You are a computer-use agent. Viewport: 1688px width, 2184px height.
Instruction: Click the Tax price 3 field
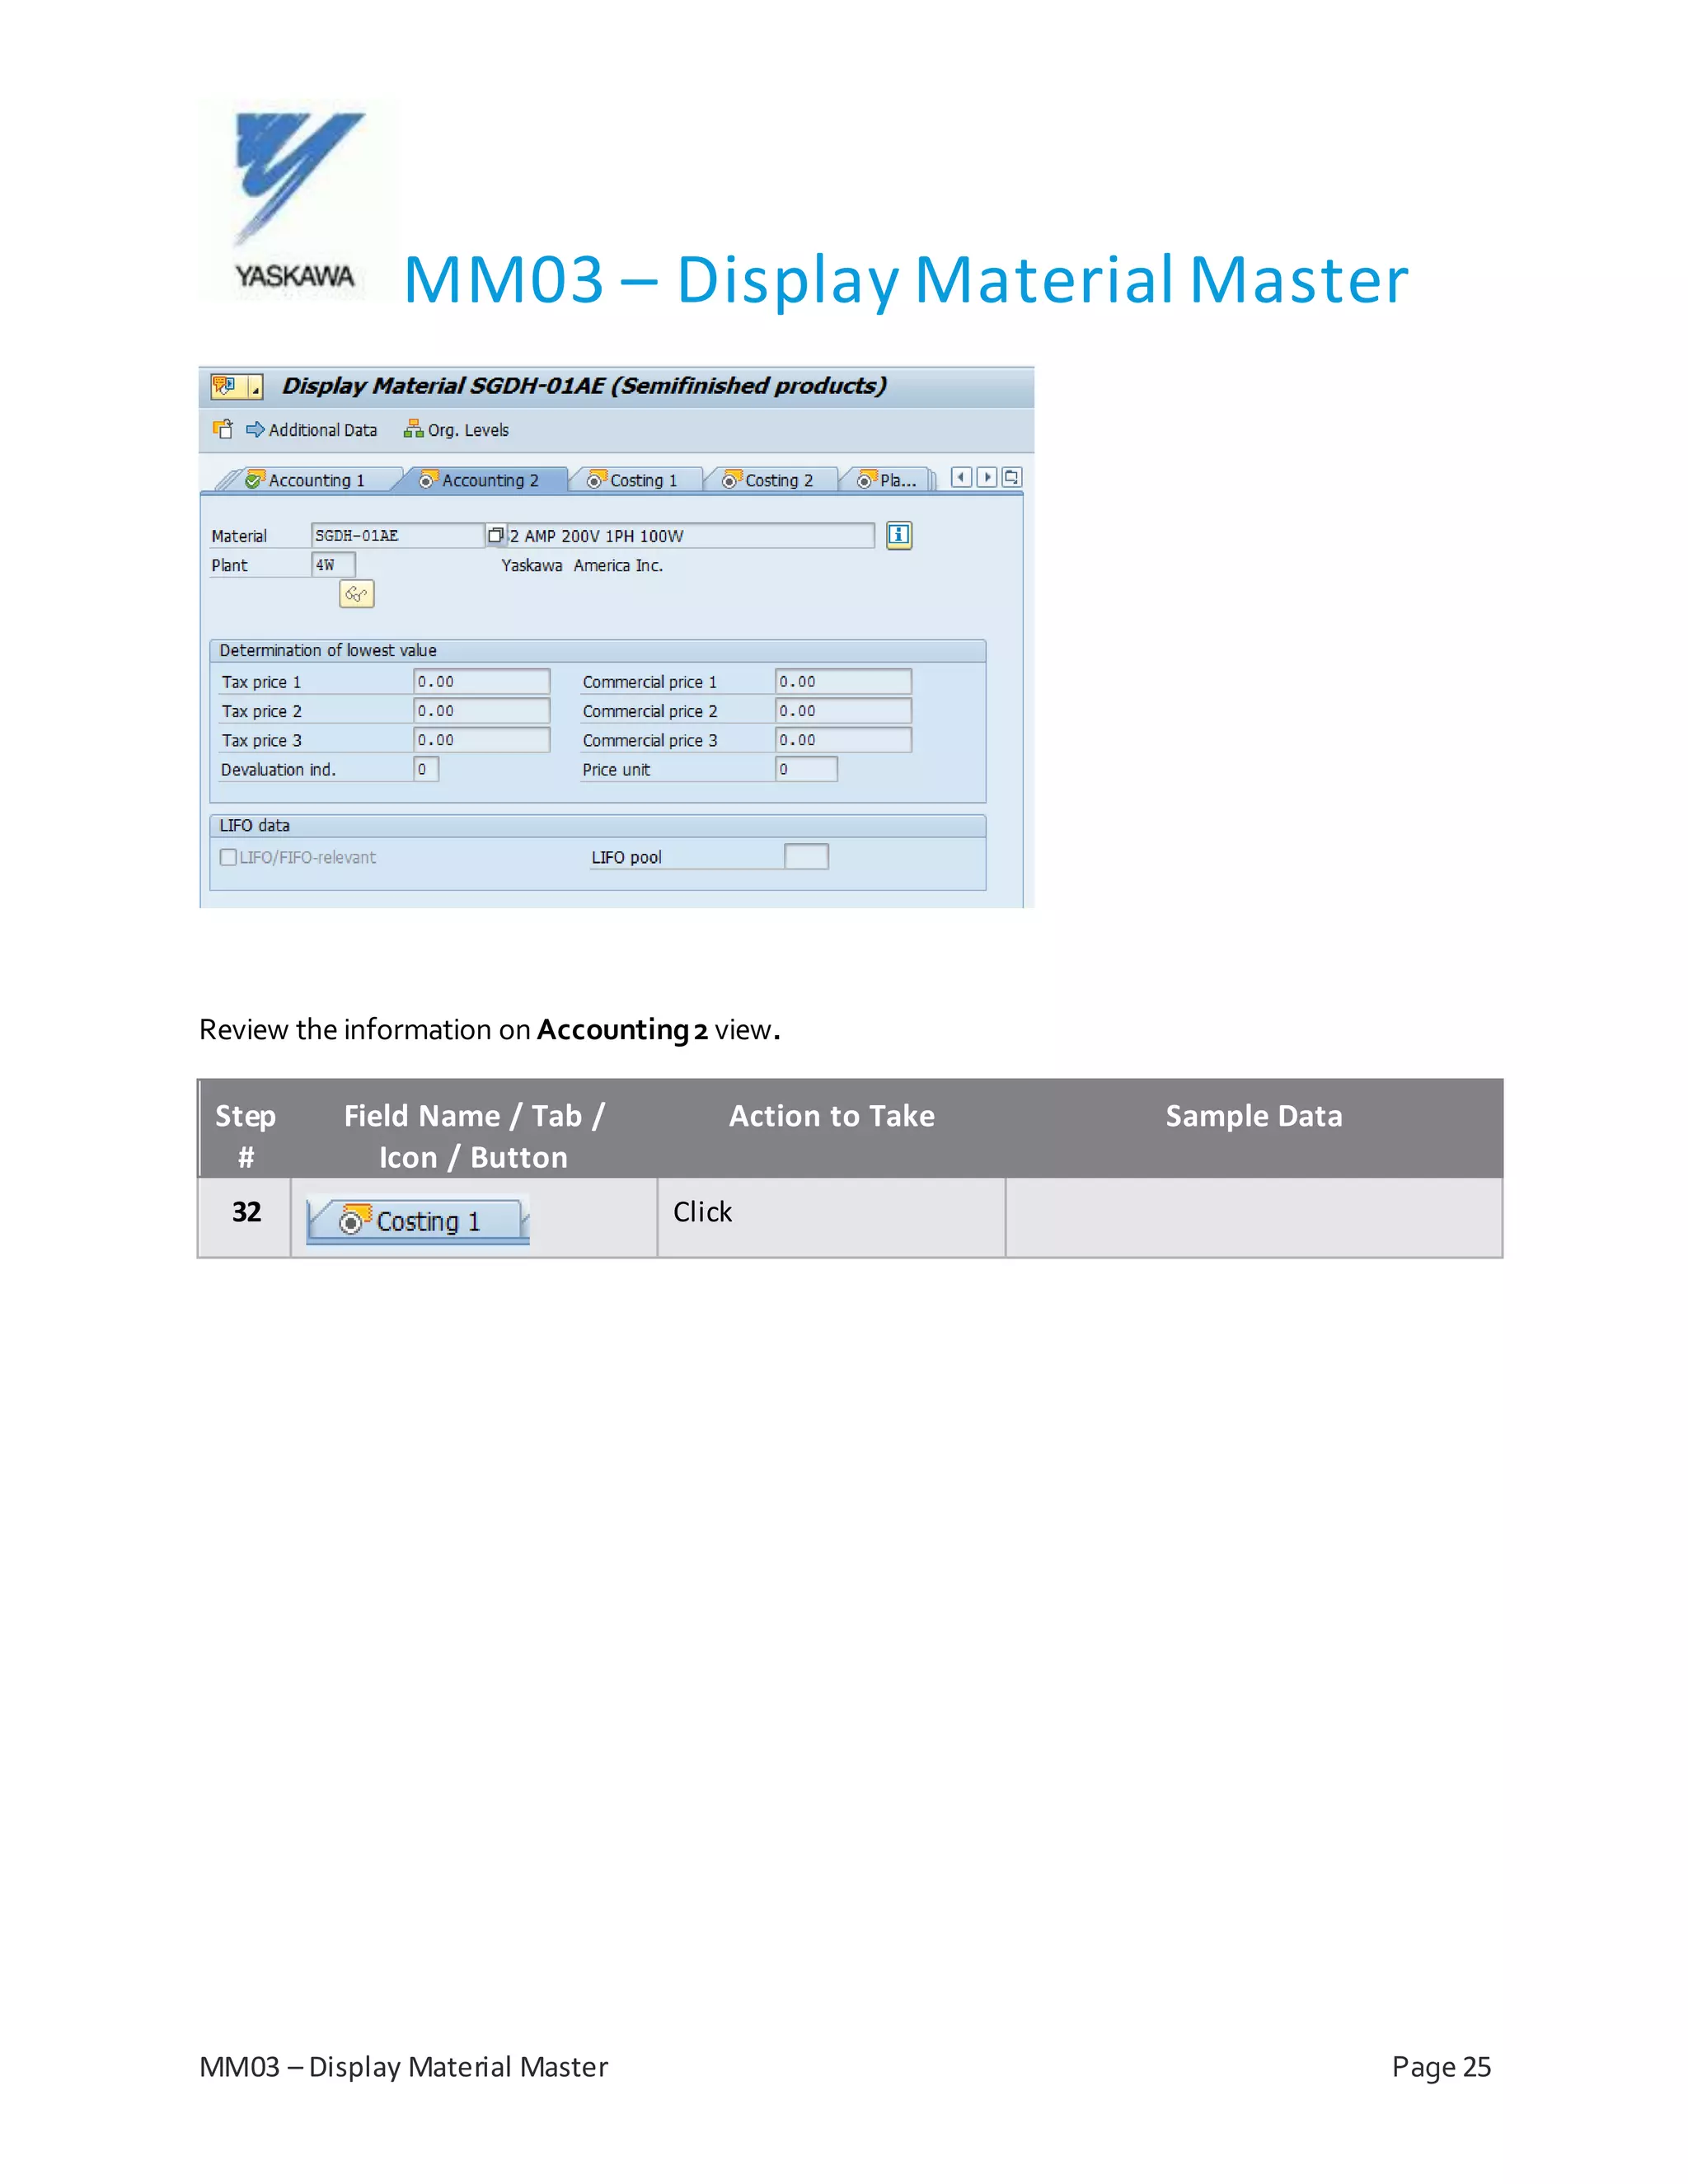[x=482, y=740]
